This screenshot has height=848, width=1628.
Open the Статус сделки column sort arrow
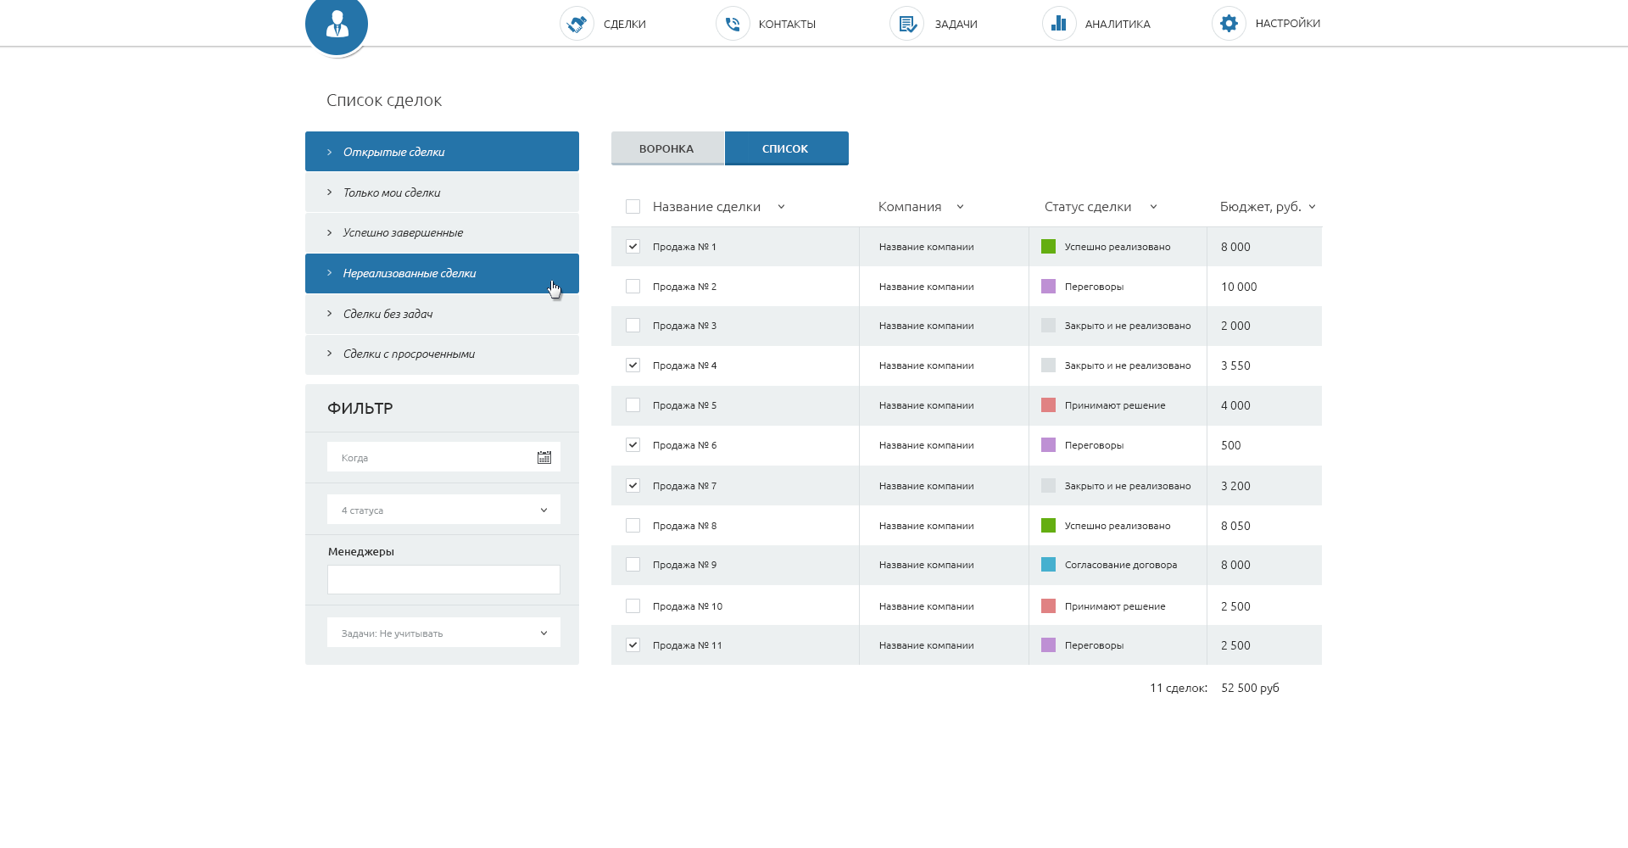[1153, 207]
